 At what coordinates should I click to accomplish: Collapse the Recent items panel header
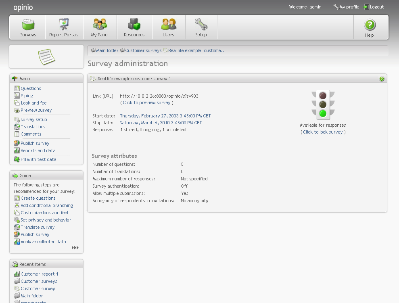[46, 264]
